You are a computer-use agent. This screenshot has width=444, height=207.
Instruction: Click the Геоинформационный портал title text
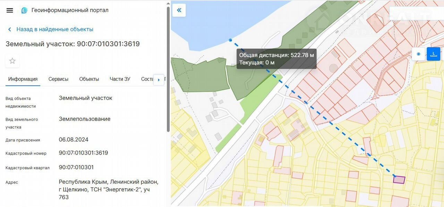point(70,10)
